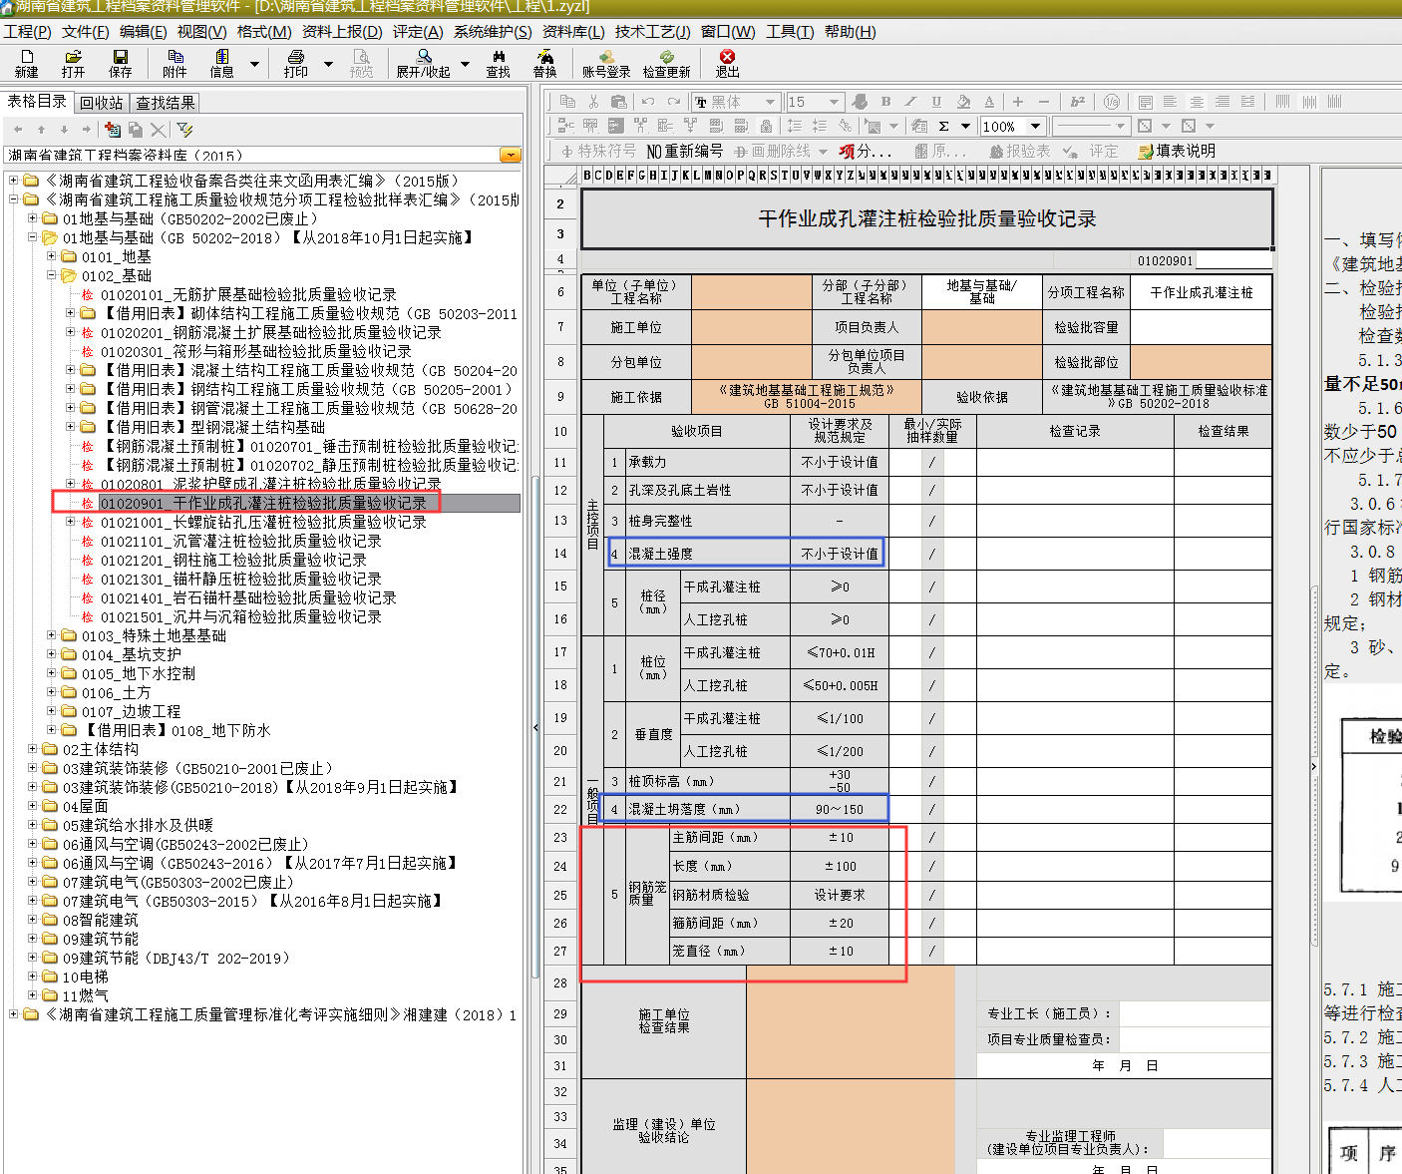
Task: Open the 帮助(H) menu
Action: pyautogui.click(x=851, y=31)
